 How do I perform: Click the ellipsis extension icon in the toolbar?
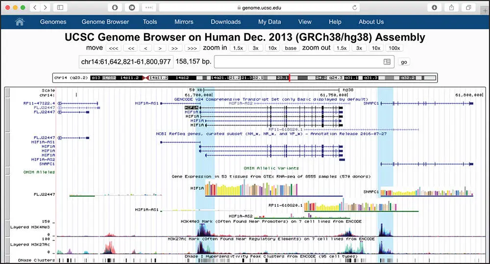(149, 7)
